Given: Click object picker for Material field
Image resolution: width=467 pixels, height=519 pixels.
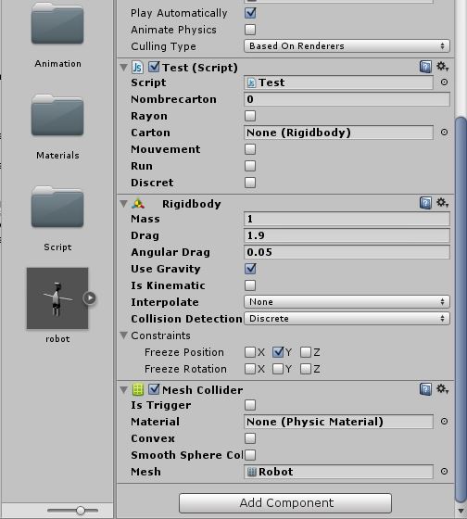Looking at the screenshot, I should pyautogui.click(x=444, y=422).
